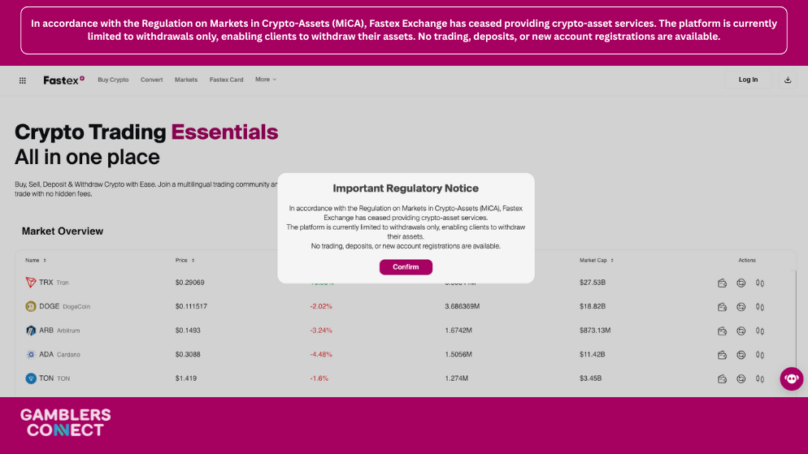Open the Fastex Card menu item

(226, 80)
